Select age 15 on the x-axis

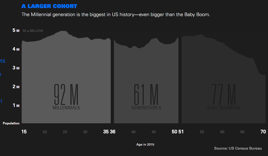pos(24,132)
